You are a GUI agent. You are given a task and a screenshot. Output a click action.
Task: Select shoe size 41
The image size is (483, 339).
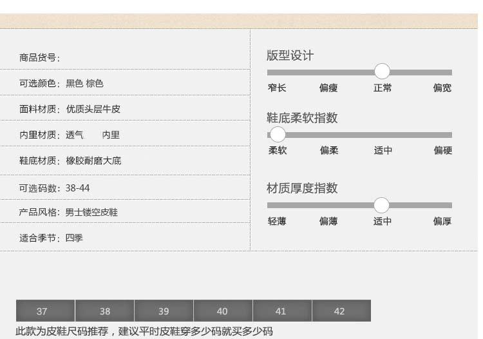click(282, 311)
